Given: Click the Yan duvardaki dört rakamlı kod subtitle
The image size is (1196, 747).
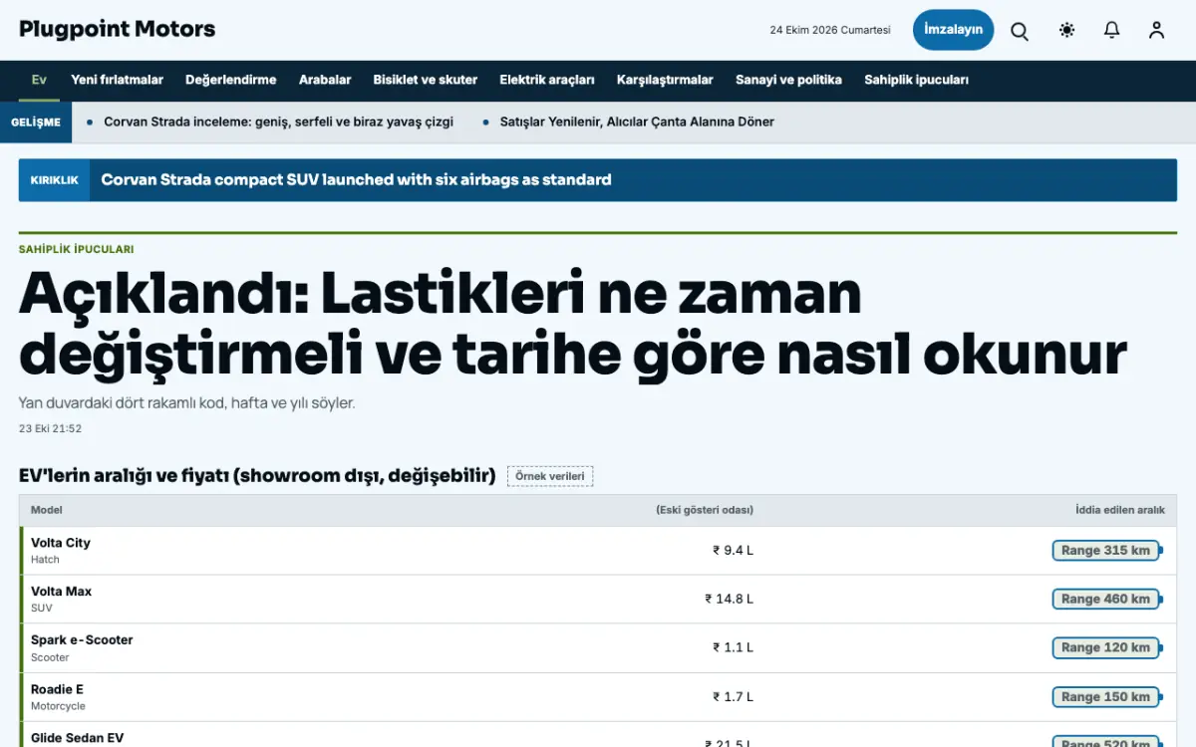Looking at the screenshot, I should point(187,403).
